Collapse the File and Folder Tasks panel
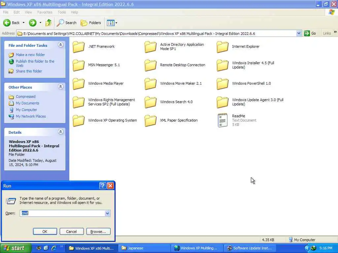This screenshot has height=253, width=338. pos(61,45)
